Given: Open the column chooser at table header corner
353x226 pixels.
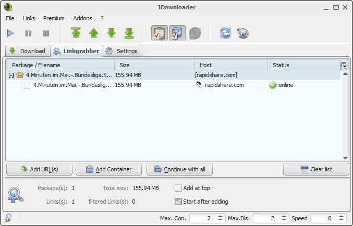Looking at the screenshot, I should click(344, 65).
